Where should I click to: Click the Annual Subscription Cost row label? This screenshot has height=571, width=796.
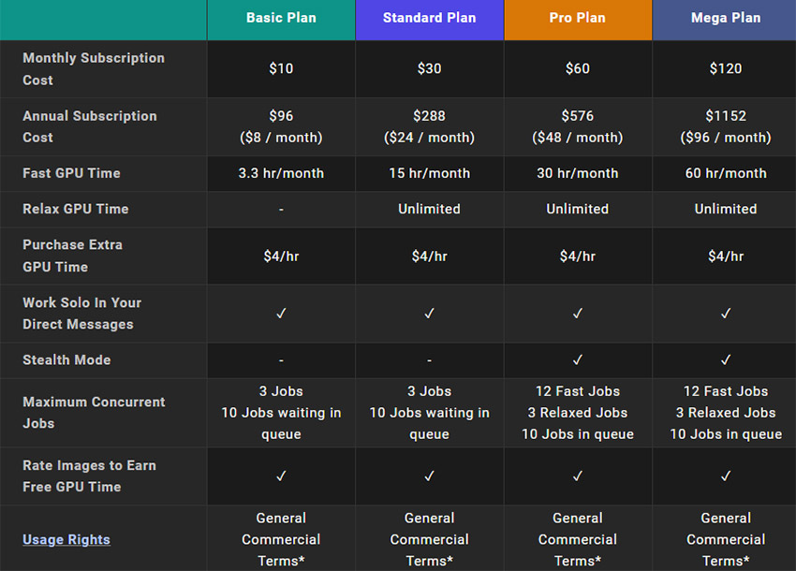(x=90, y=127)
